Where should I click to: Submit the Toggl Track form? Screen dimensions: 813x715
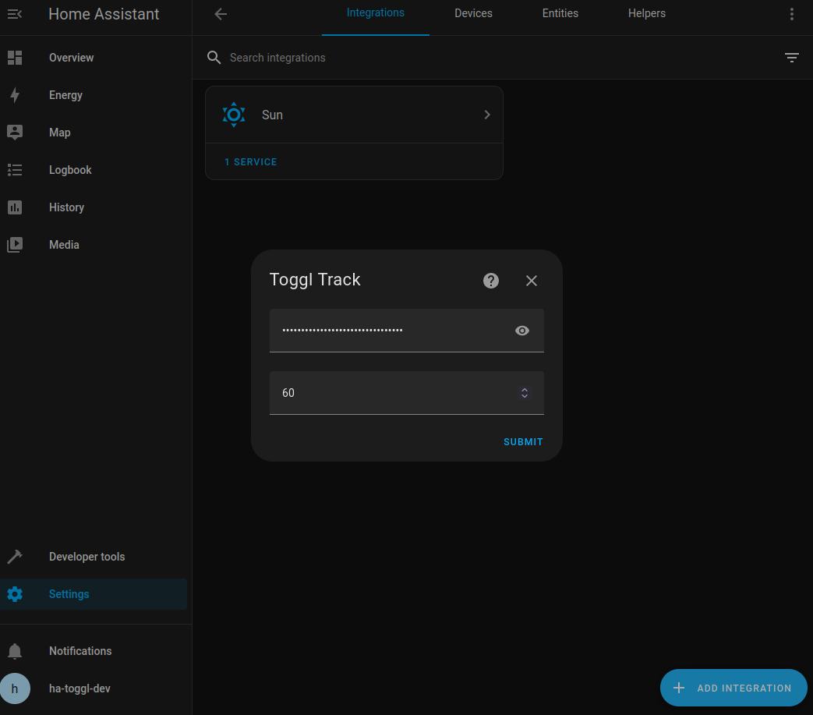click(523, 442)
